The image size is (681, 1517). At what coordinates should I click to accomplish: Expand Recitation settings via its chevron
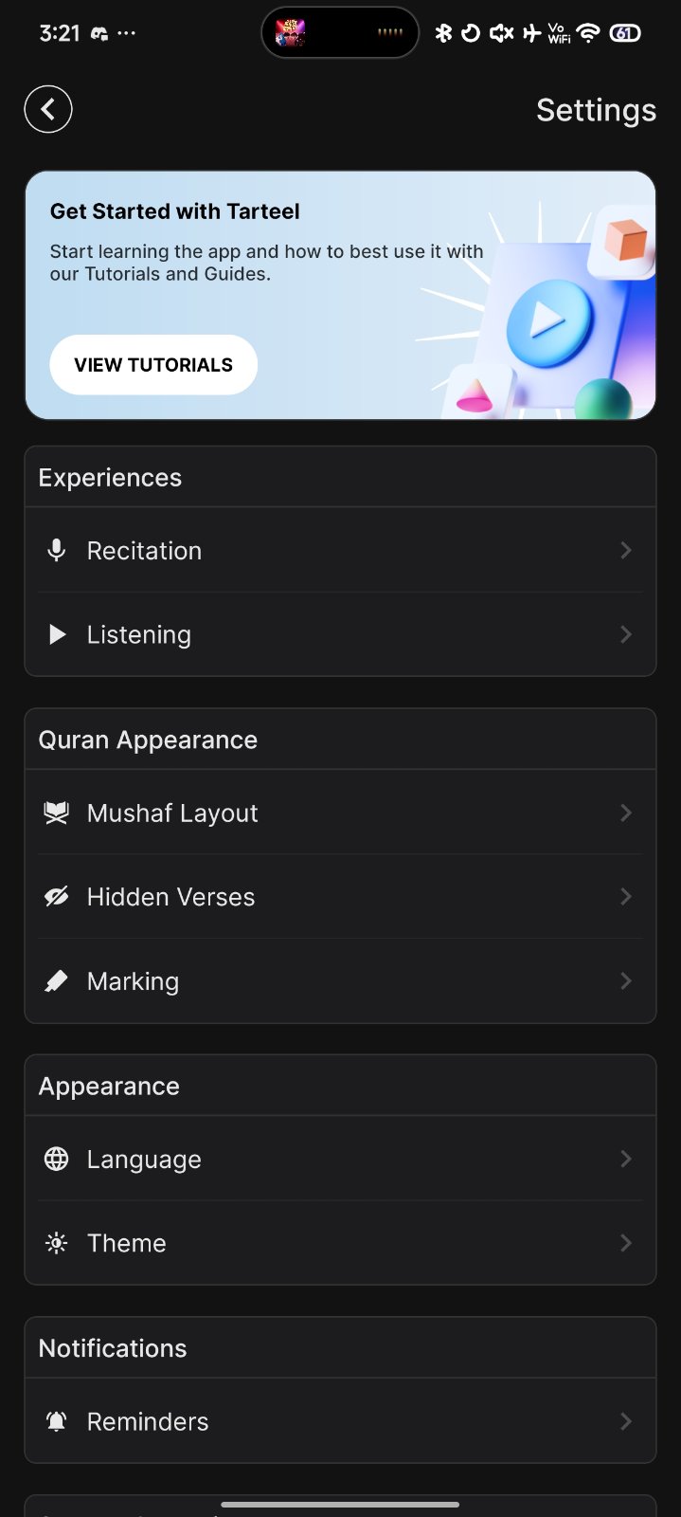(625, 551)
